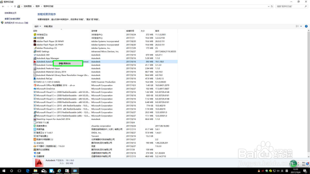Expand the chevron after 程序 breadcrumb

[x=41, y=6]
